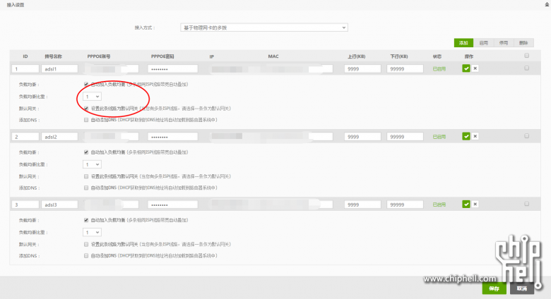Click the 下行(KB) column header
The image size is (551, 299).
tap(399, 56)
